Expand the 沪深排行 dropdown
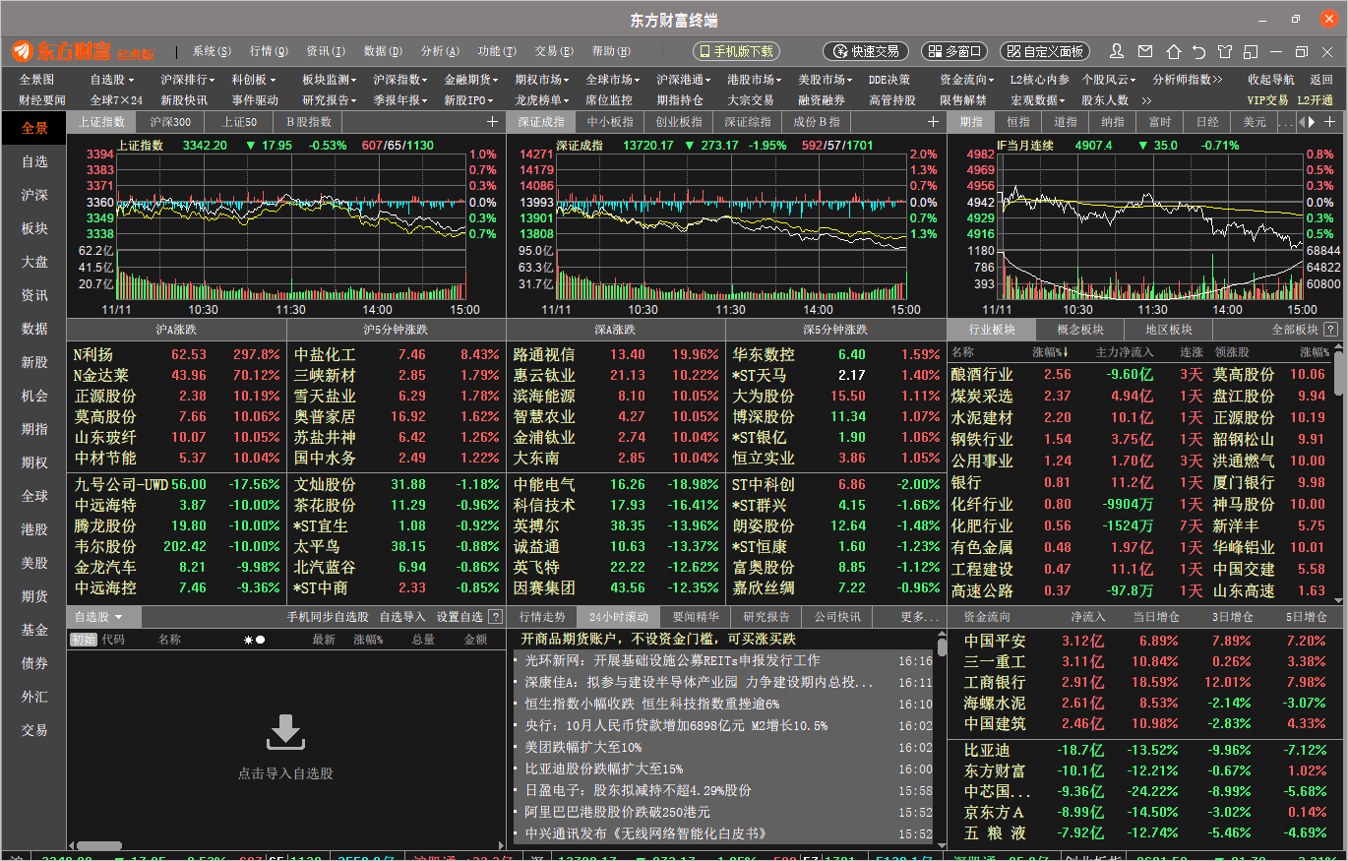The image size is (1348, 861). pos(189,80)
